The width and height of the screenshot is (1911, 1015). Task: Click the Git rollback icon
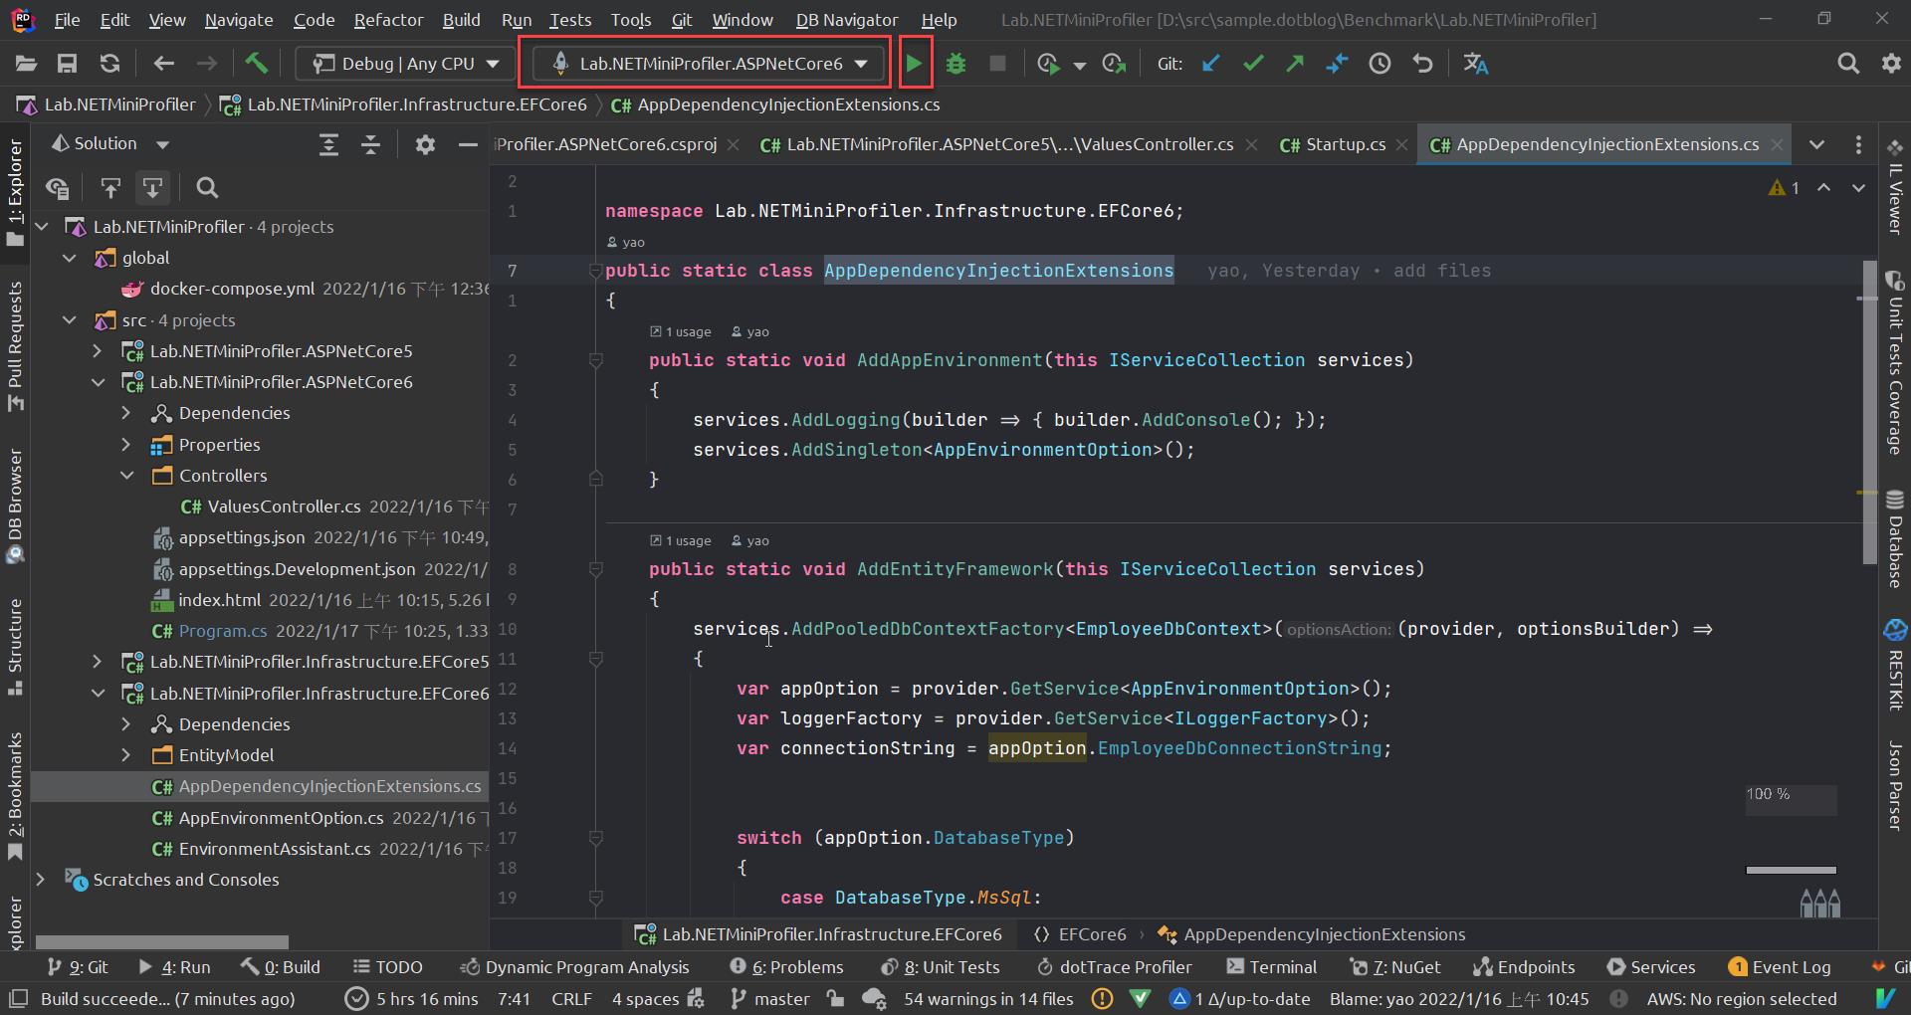pos(1422,64)
